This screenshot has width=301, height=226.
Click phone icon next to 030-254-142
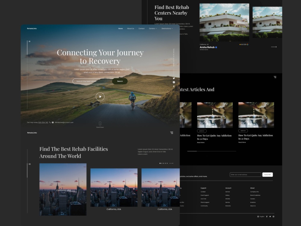pyautogui.click(x=50, y=122)
